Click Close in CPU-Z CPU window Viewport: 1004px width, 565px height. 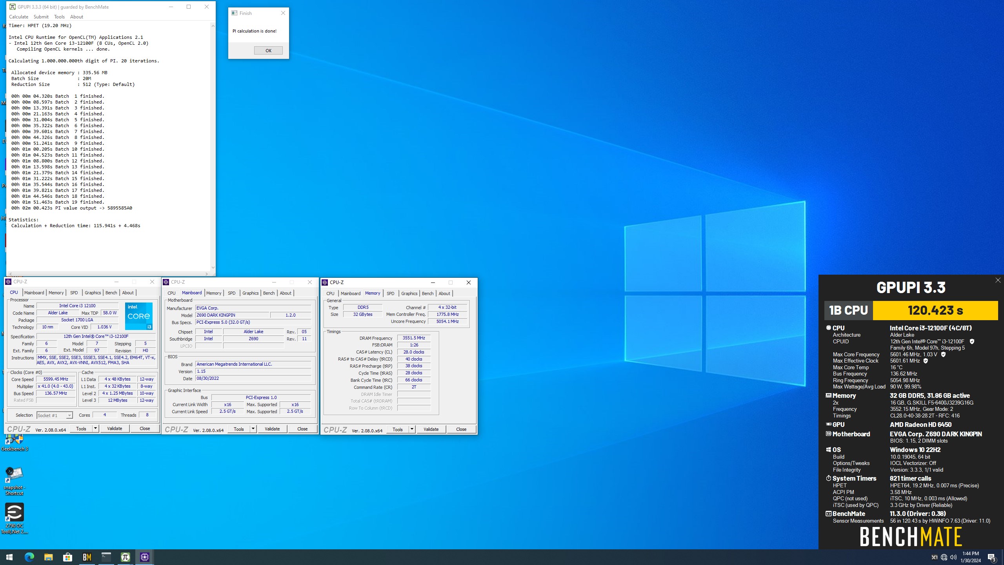145,428
